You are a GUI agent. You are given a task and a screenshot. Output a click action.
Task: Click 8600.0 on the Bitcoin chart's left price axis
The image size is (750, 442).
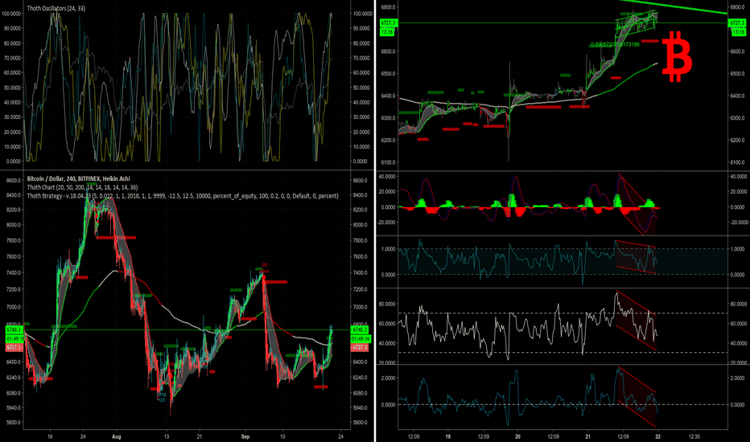click(x=14, y=181)
